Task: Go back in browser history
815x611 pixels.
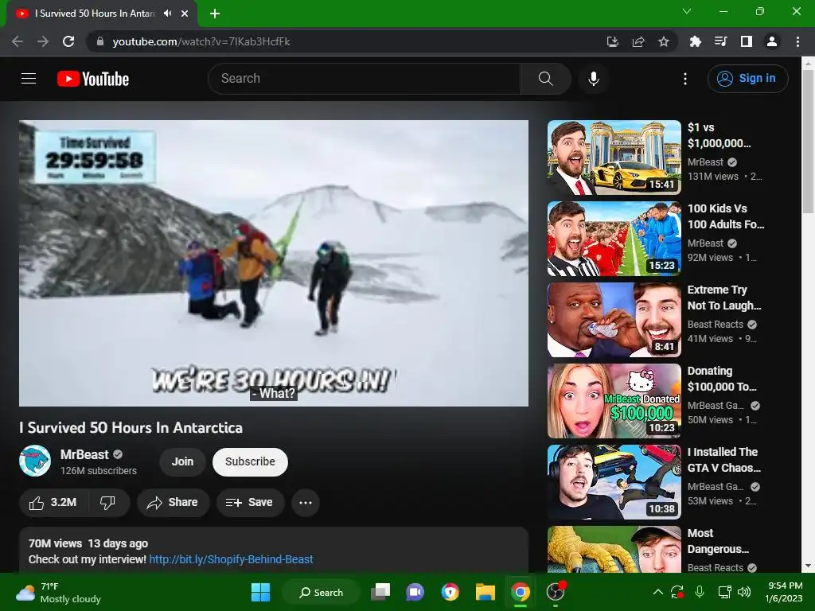Action: 18,41
